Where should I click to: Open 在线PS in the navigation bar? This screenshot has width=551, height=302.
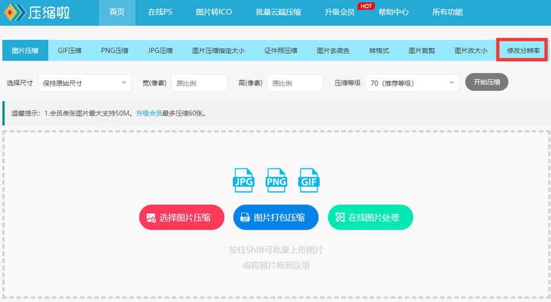[x=160, y=12]
